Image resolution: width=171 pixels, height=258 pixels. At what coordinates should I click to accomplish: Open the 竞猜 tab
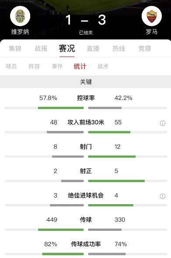tap(145, 49)
